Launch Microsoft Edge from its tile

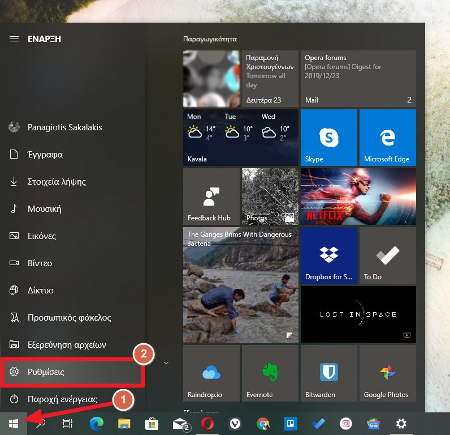387,138
